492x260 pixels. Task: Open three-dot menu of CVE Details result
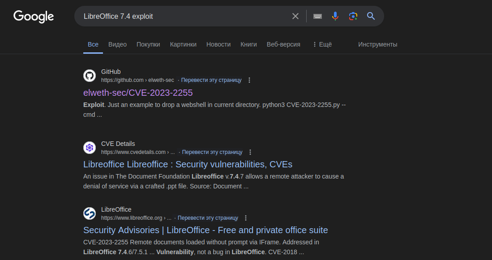click(250, 152)
